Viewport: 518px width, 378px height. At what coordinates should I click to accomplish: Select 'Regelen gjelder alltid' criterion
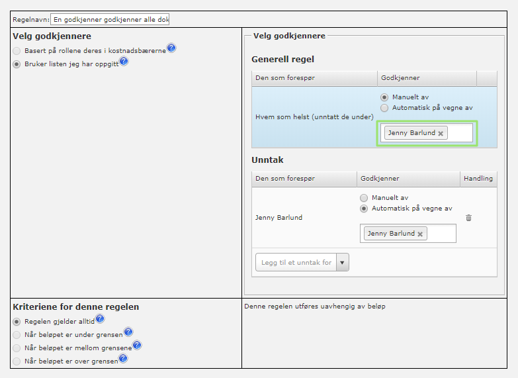[17, 322]
